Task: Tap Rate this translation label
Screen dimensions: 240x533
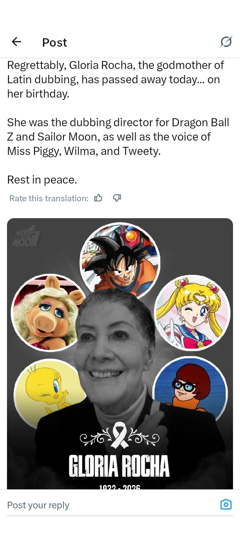Action: (48, 198)
